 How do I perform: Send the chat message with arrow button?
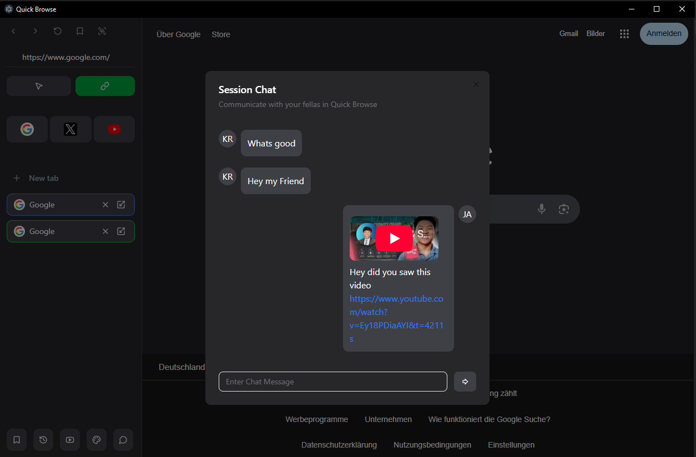point(465,382)
